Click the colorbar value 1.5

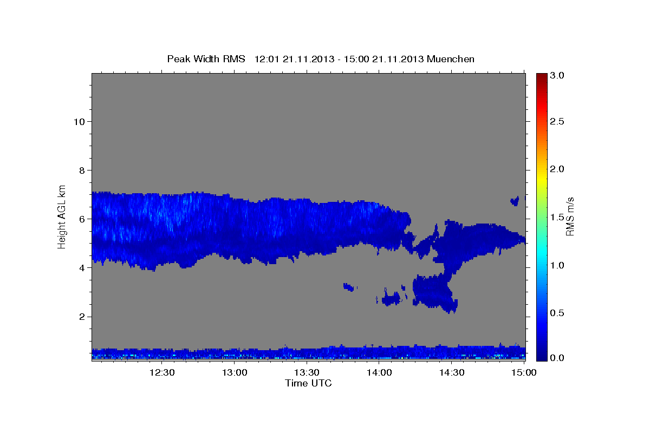pyautogui.click(x=557, y=217)
